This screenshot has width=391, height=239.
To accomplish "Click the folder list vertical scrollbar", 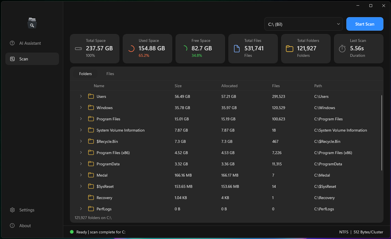I will [x=382, y=133].
